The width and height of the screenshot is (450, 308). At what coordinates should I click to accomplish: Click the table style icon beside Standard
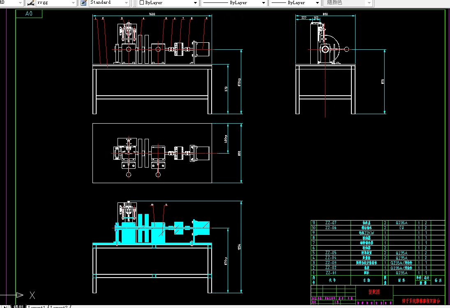pyautogui.click(x=83, y=3)
